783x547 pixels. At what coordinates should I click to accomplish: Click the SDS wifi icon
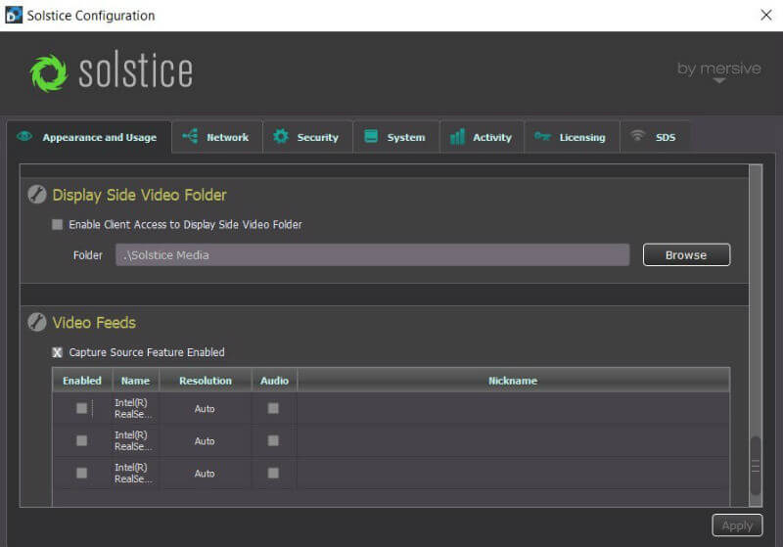[x=637, y=135]
